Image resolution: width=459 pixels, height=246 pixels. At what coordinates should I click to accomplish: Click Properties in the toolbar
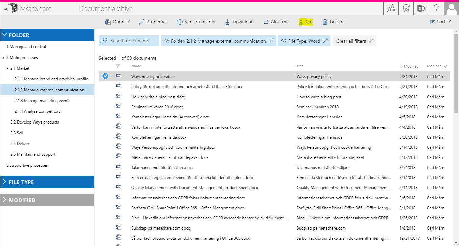pyautogui.click(x=153, y=22)
